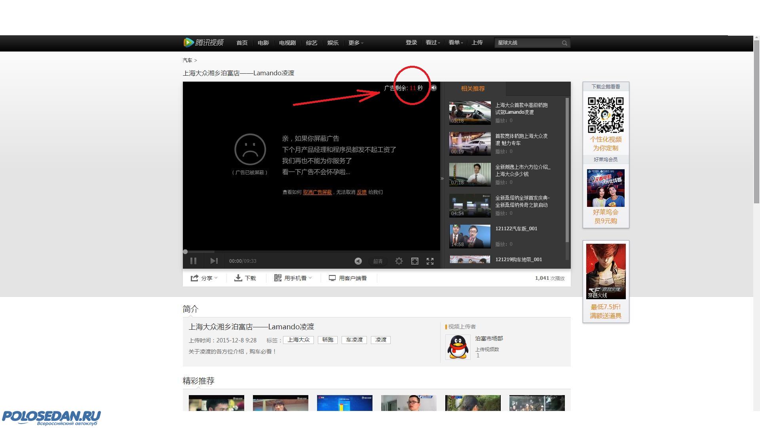Click the Tencent Video logo

coord(203,42)
